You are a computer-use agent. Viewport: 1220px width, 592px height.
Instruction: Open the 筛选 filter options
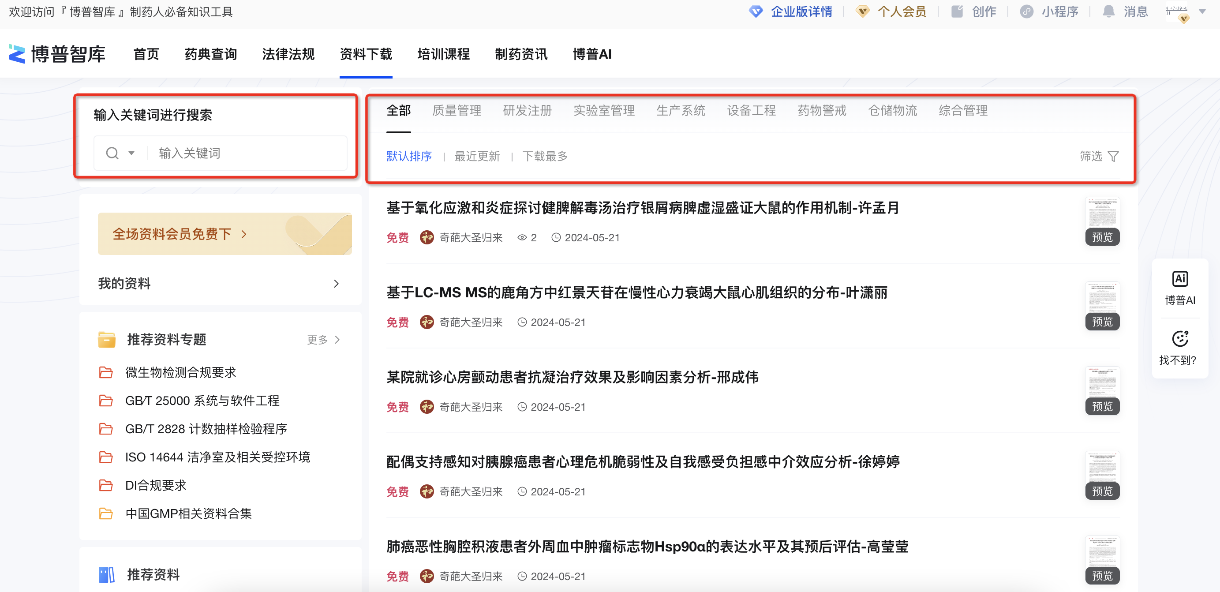click(1099, 156)
